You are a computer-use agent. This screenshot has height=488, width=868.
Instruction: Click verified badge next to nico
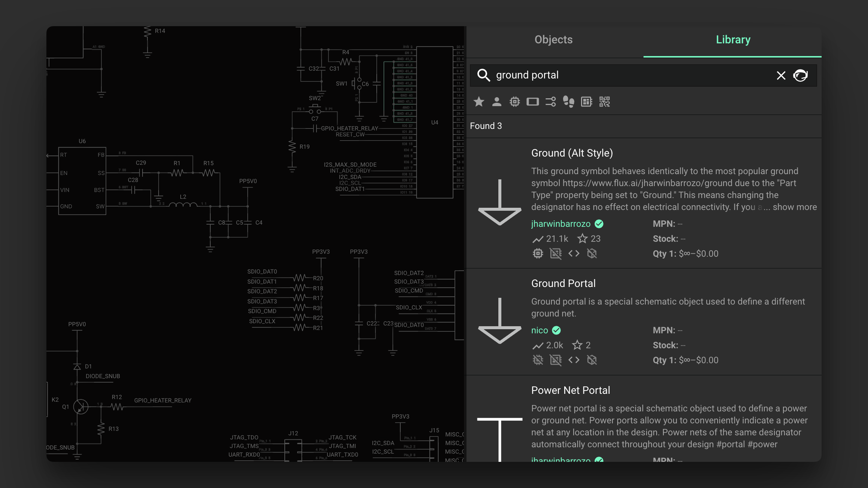556,330
